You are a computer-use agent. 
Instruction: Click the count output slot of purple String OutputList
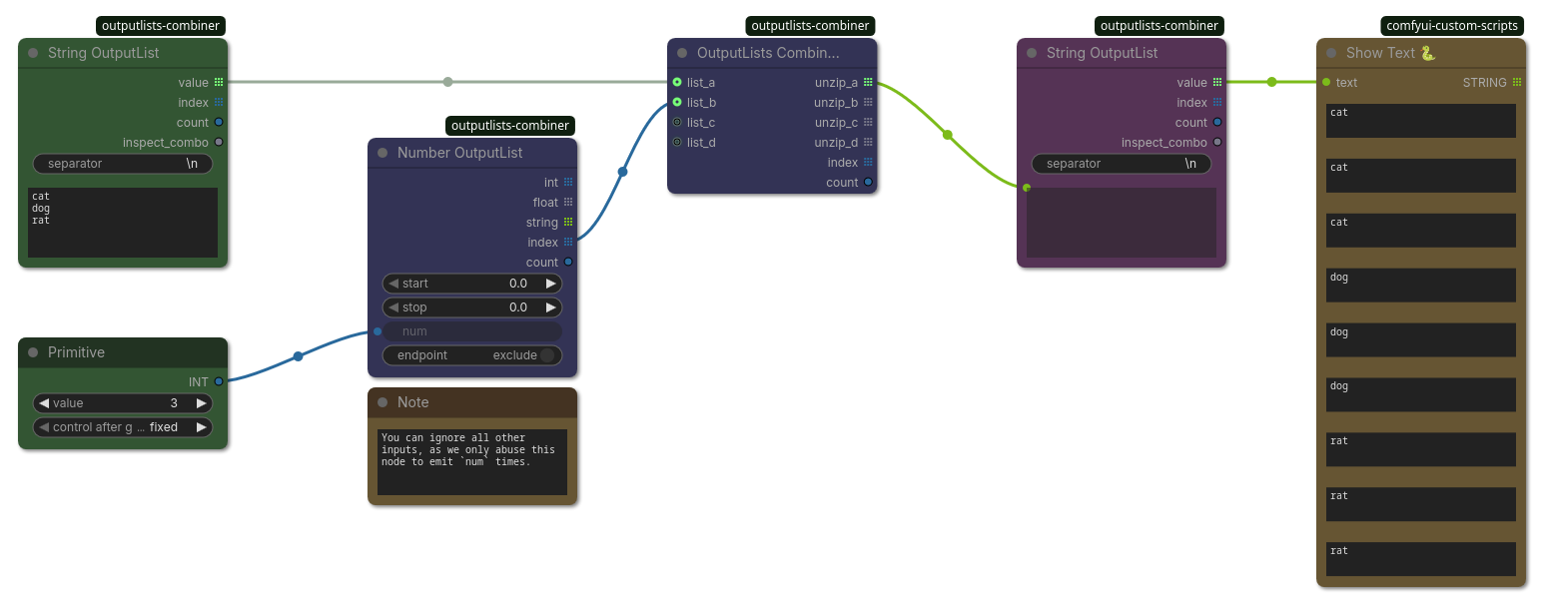(x=1217, y=123)
